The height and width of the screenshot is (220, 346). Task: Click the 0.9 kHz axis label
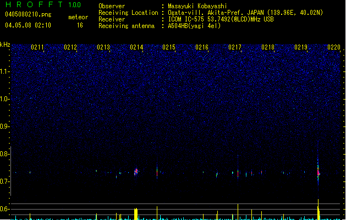[x=4, y=127]
